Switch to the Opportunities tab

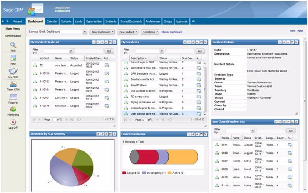click(94, 22)
